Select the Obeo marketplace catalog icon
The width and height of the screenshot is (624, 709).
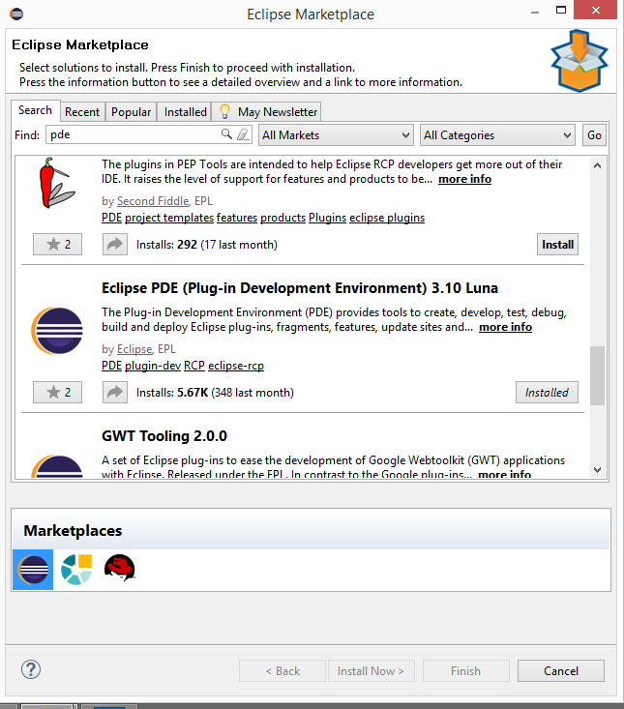pos(76,570)
